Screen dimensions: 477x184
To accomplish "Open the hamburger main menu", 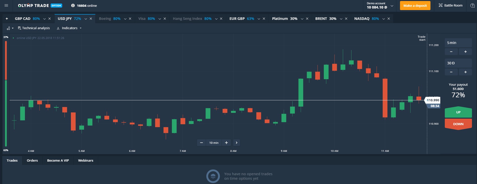I will click(x=6, y=6).
